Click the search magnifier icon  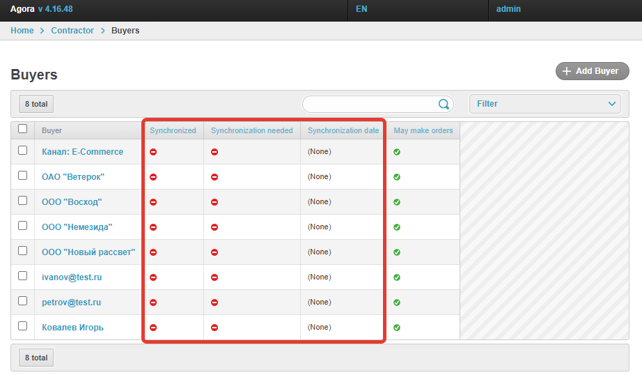coord(444,105)
